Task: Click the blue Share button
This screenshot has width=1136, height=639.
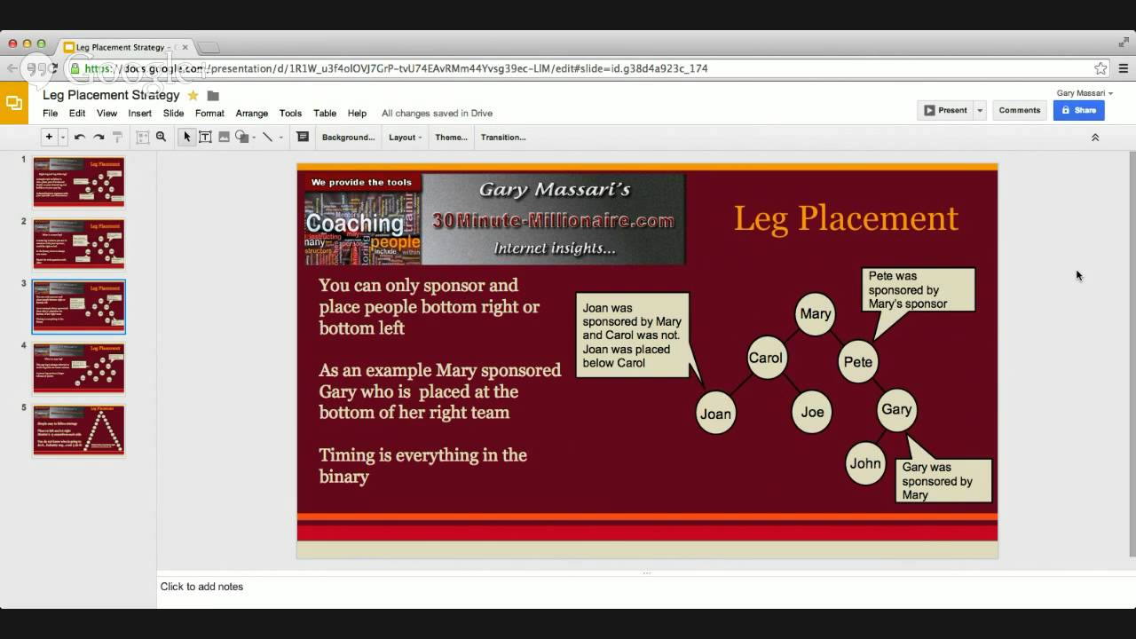Action: click(1078, 110)
